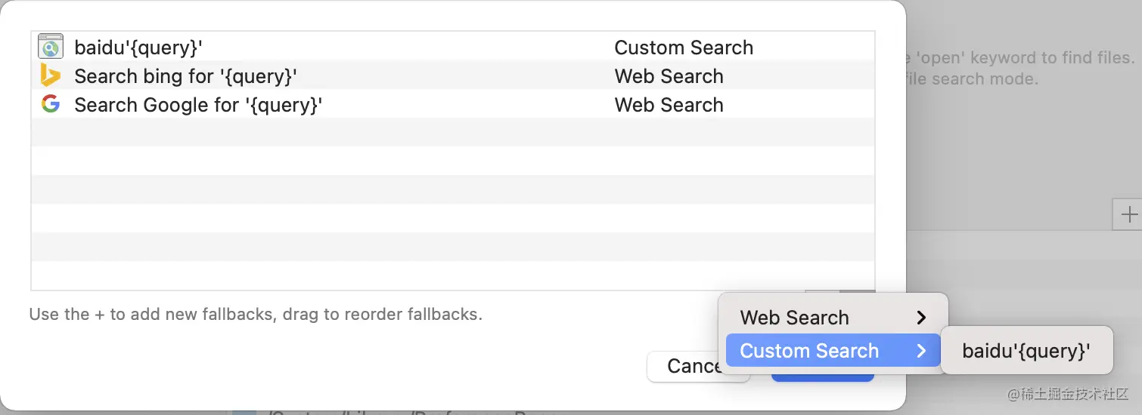Screen dimensions: 1142x415
Task: Pick baidu'{query}' from the submenu
Action: pos(1026,351)
